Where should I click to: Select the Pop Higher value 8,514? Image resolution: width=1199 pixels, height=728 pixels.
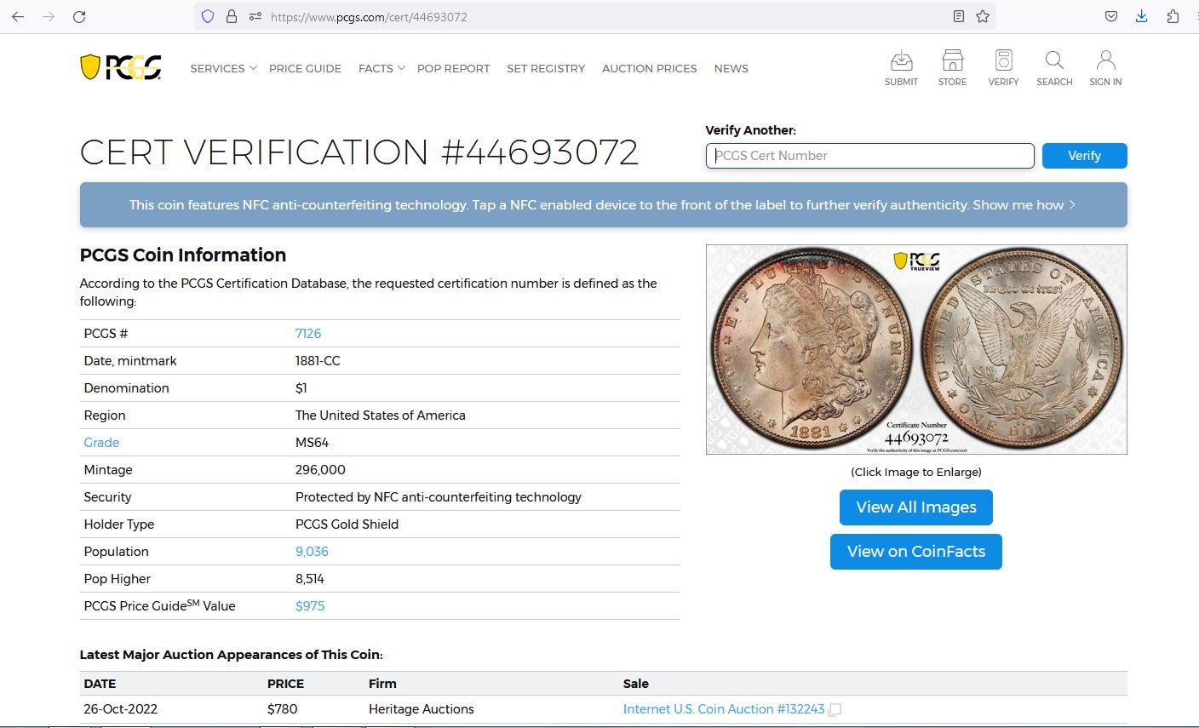pos(309,579)
